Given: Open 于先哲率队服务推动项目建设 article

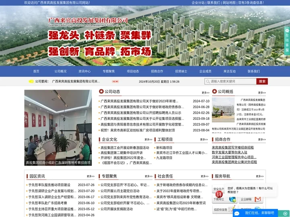Looking at the screenshot, I should [x=50, y=185].
